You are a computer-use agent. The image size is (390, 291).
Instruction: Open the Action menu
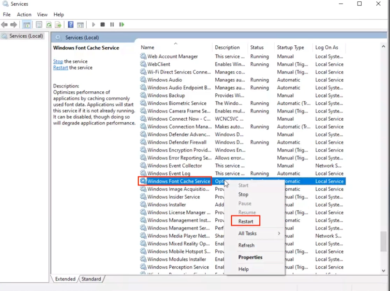pyautogui.click(x=24, y=15)
